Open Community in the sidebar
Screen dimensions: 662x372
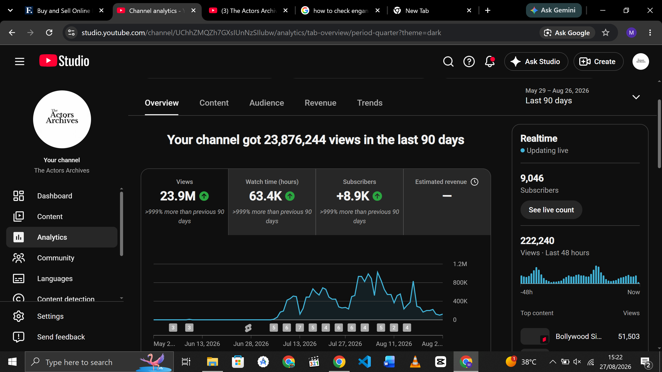pyautogui.click(x=62, y=258)
